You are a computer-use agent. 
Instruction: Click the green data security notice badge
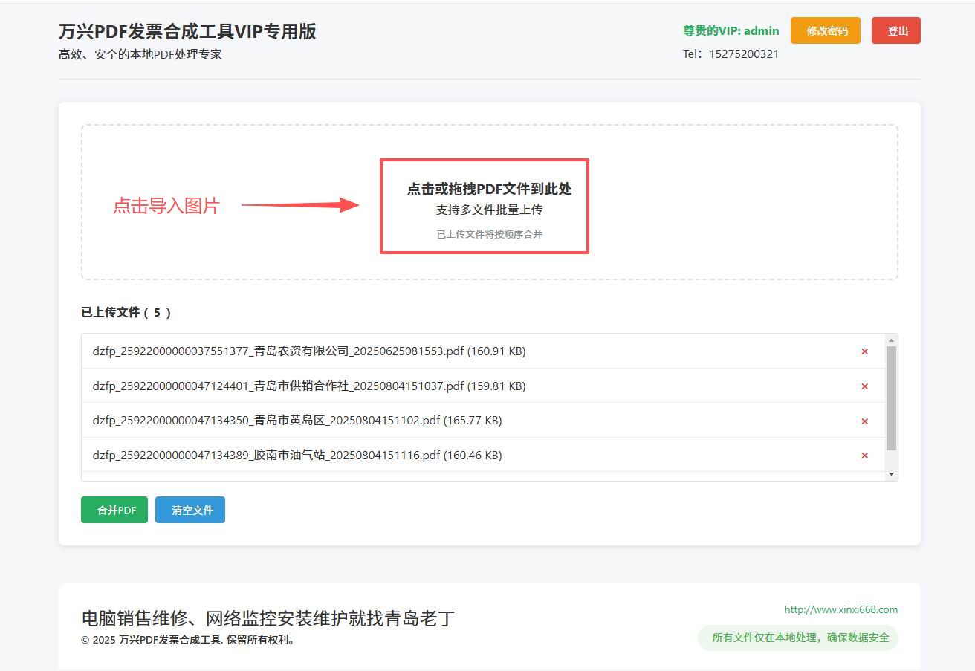[797, 638]
